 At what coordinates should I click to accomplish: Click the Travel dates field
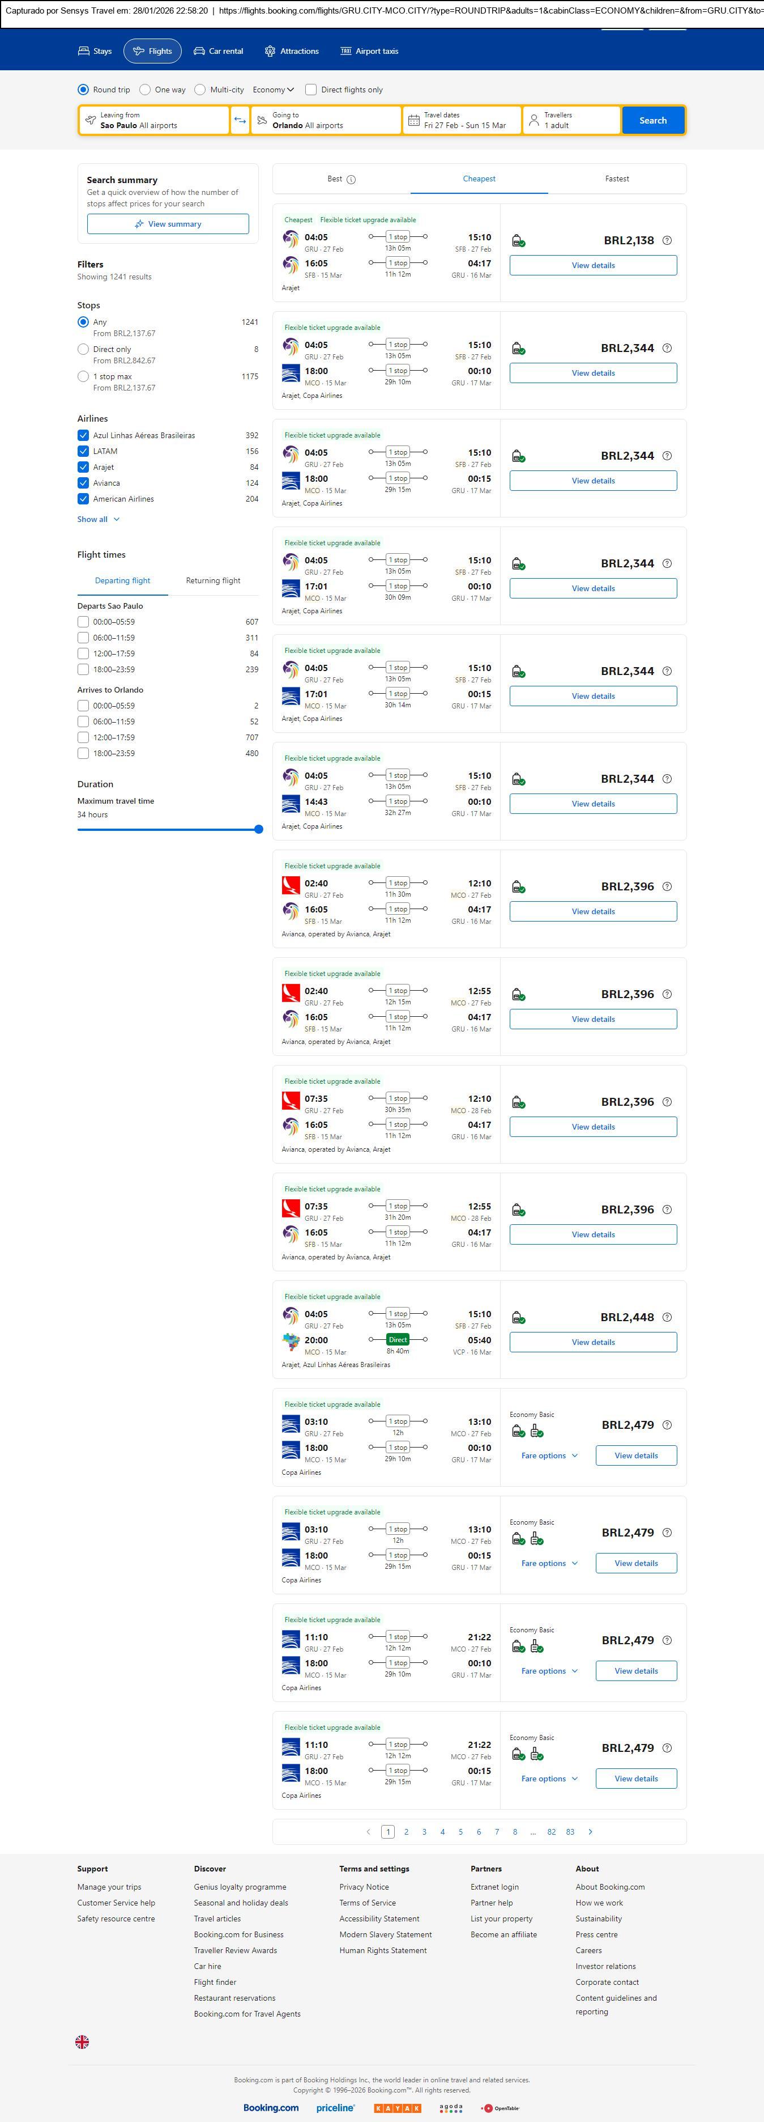(462, 120)
